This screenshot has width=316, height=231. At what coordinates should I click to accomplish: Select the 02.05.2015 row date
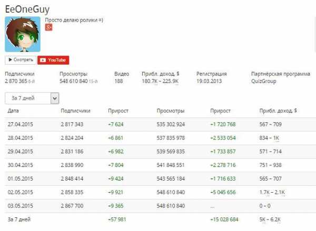21,193
